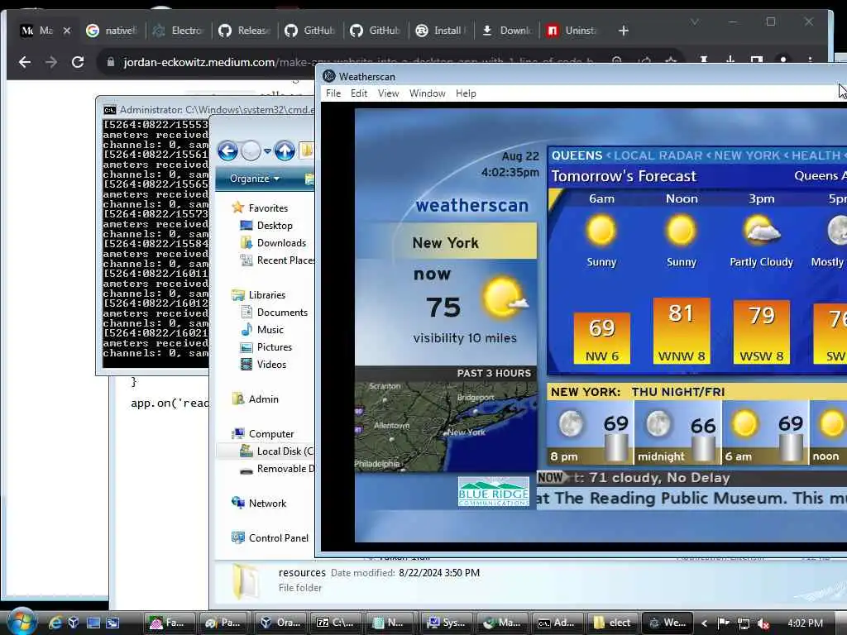Show hidden system tray icons
Screen dimensions: 847x635
(x=704, y=623)
